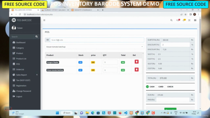The image size is (210, 118).
Task: Focus the Scan Barcode input field
Action: tap(97, 40)
